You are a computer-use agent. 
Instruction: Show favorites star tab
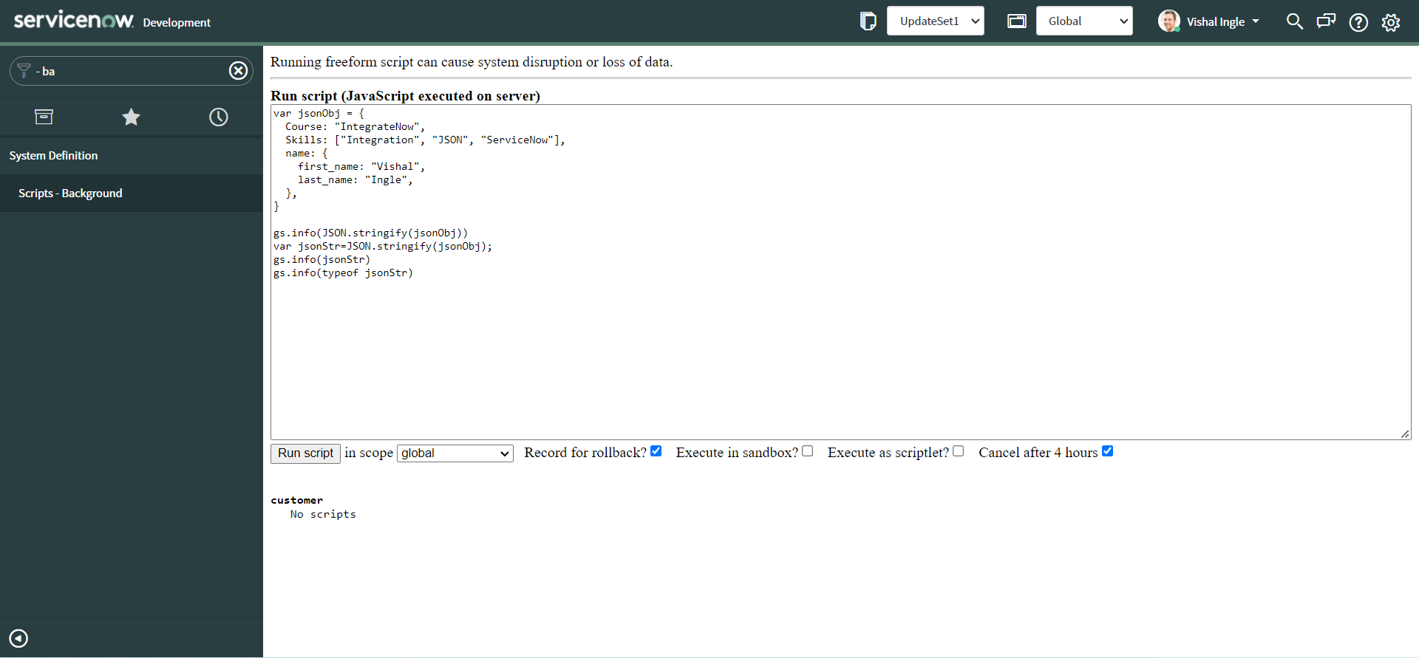coord(131,117)
